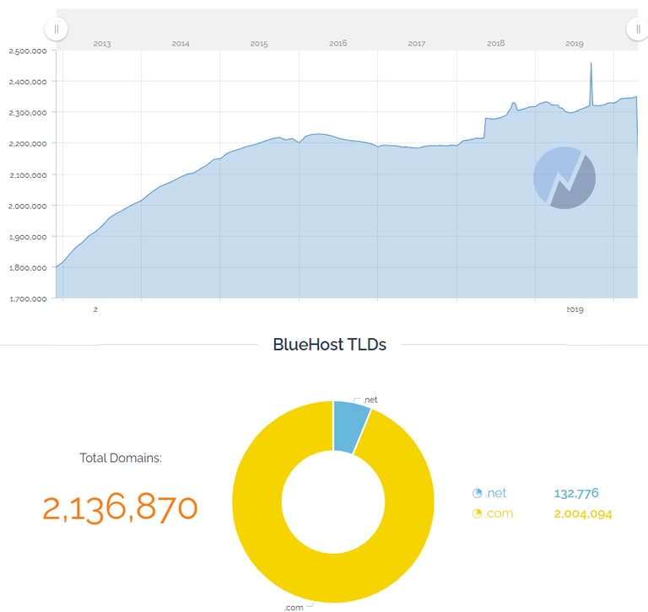Click the 2,100,000 y-axis label
The height and width of the screenshot is (612, 648).
(x=28, y=175)
